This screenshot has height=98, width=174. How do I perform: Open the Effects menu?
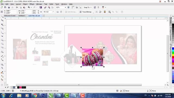pos(32,4)
